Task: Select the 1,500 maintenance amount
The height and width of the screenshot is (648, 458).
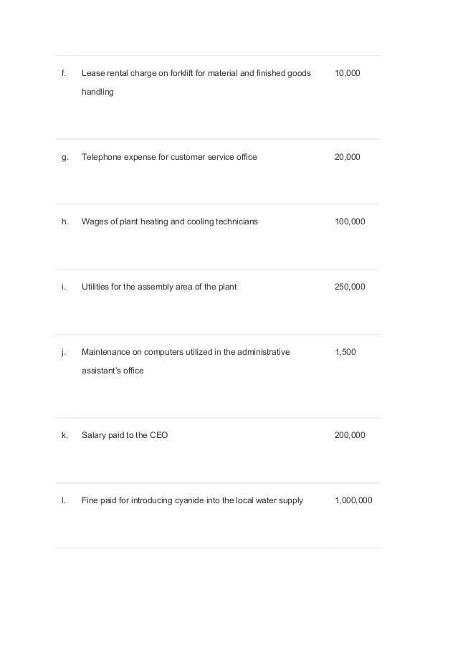Action: [x=345, y=352]
